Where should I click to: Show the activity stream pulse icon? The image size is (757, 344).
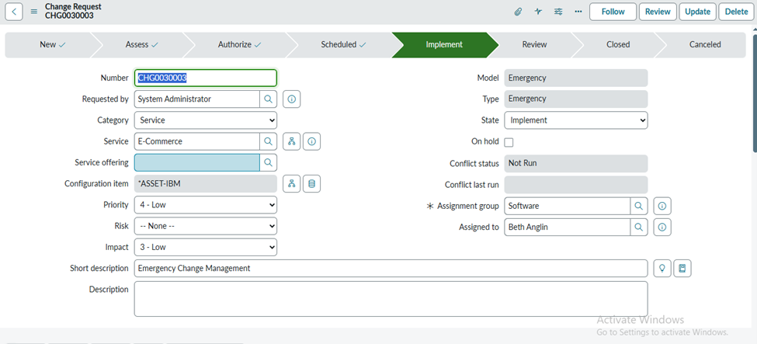coord(538,12)
